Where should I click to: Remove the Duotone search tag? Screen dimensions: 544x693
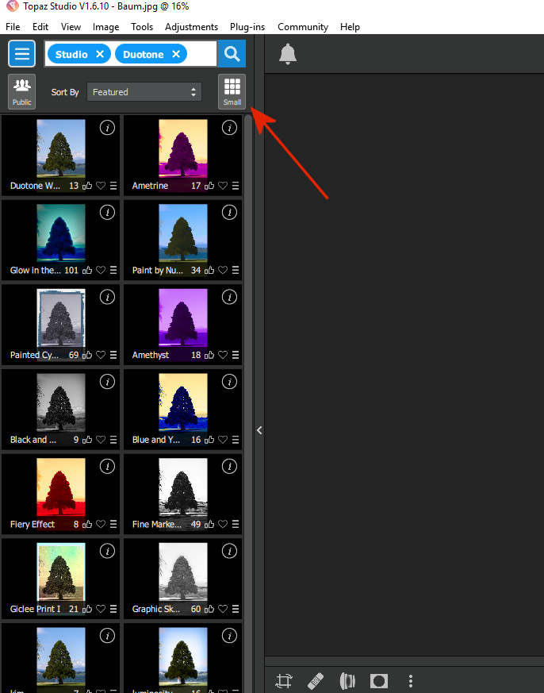coord(175,54)
